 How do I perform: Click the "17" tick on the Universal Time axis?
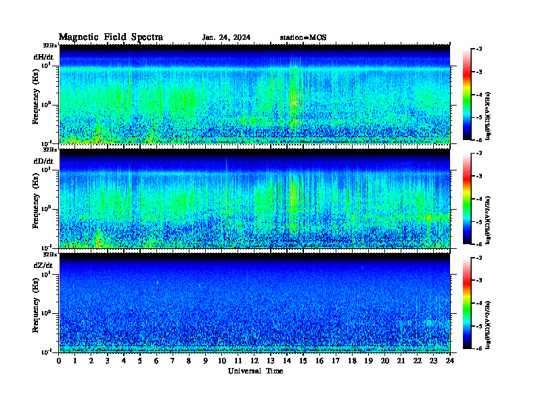(x=336, y=361)
